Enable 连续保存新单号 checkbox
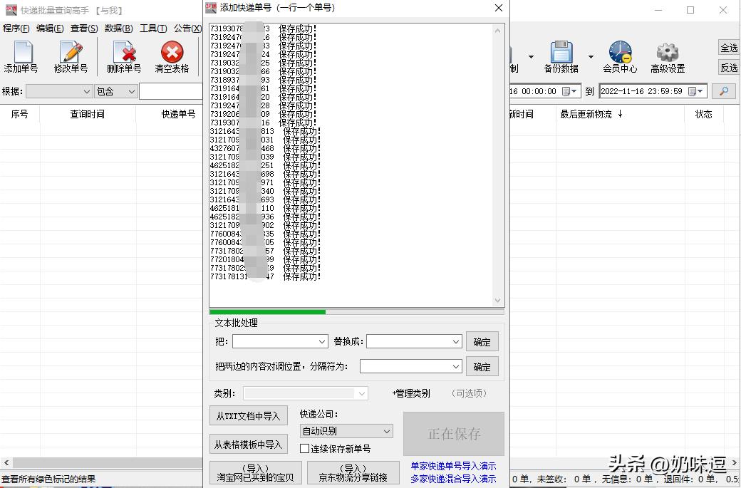Screen dimensions: 741x488 pos(305,449)
